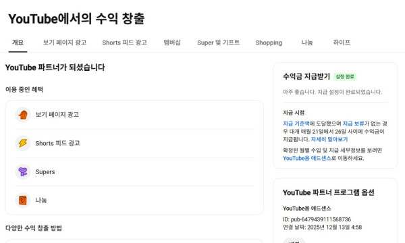Viewport: 405px width, 243px height.
Task: Click the purple Supers icon
Action: [23, 171]
